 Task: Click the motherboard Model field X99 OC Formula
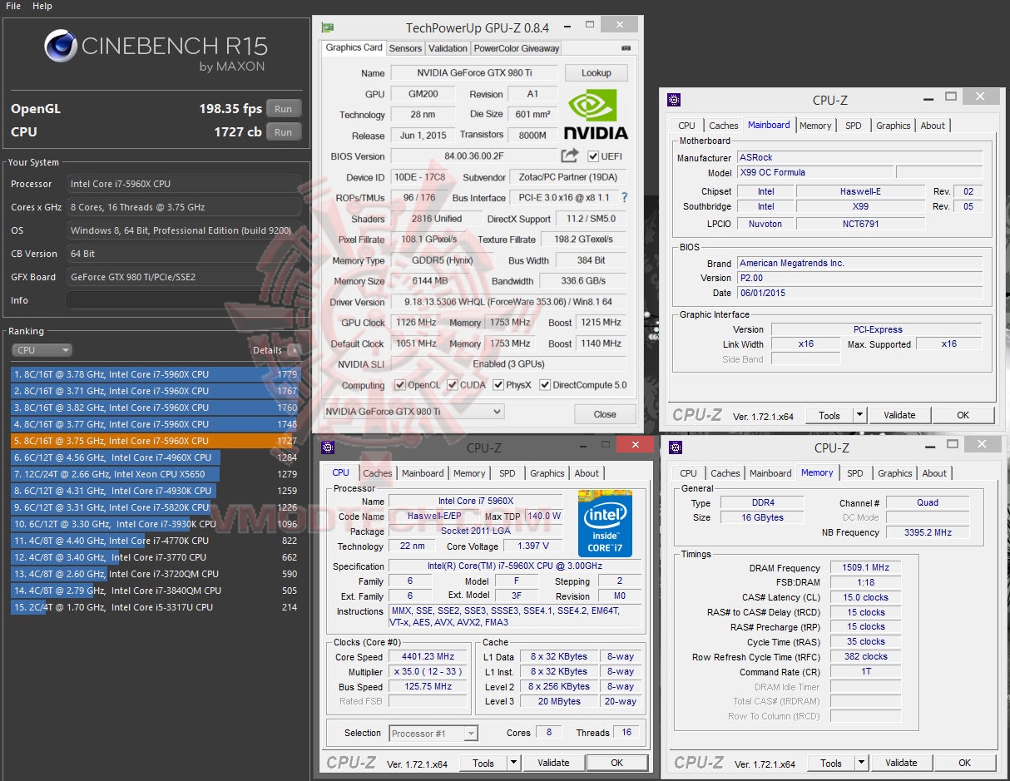tap(815, 172)
